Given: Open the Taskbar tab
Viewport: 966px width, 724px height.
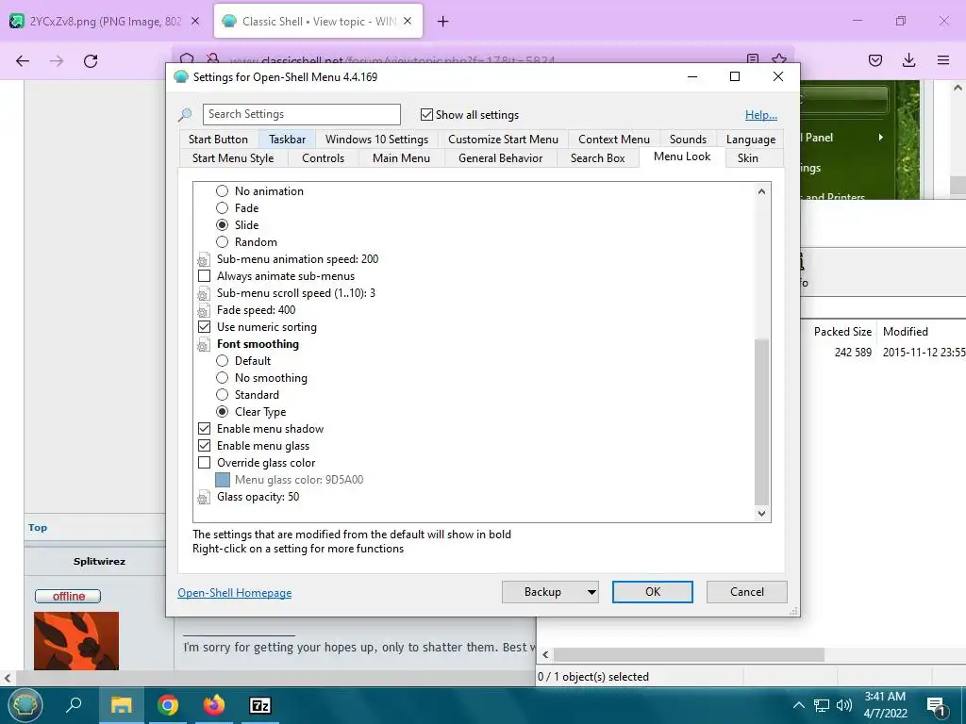Looking at the screenshot, I should click(x=287, y=140).
